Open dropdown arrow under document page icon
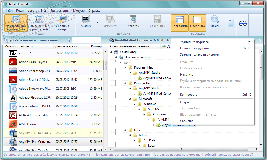The width and height of the screenshot is (267, 160). point(231,33)
